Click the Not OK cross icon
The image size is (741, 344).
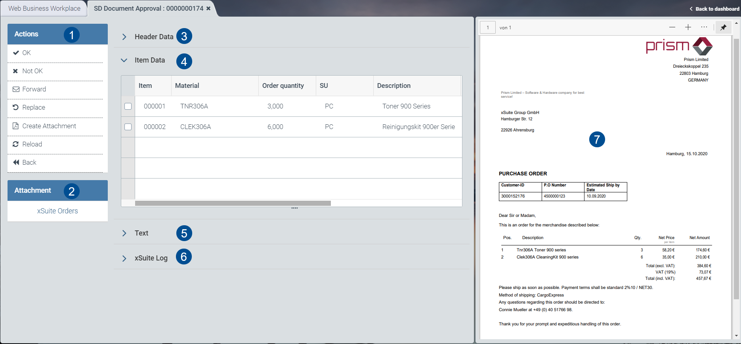[x=15, y=71]
